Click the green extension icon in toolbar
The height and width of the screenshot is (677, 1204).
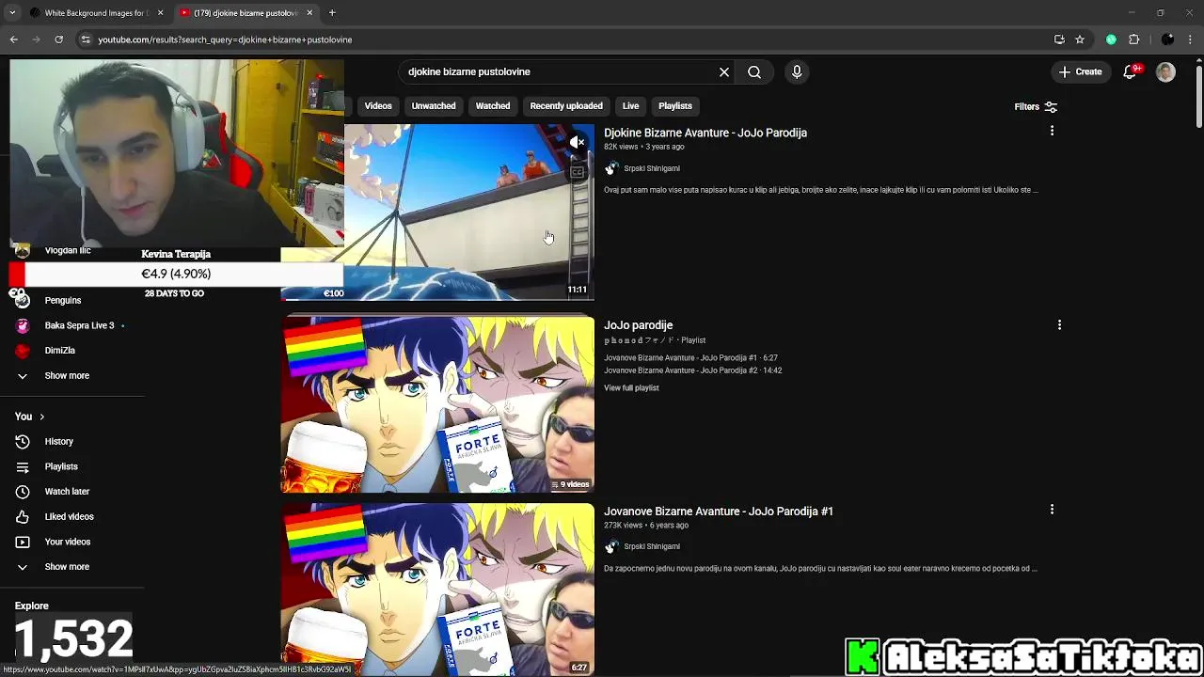1111,39
